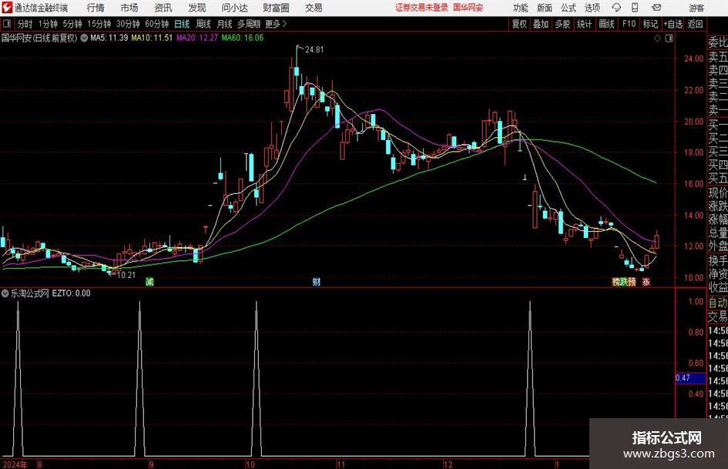Click the 通达信 app logo icon
728x469 pixels.
[x=6, y=8]
